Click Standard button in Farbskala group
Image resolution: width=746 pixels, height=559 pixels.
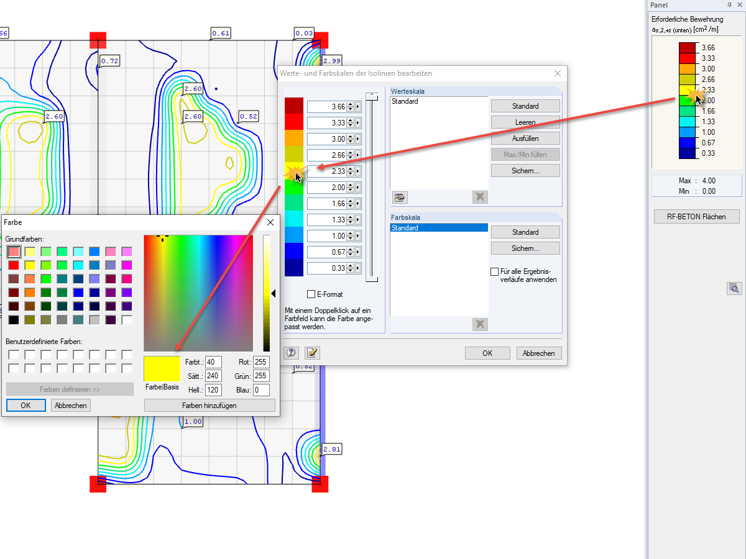click(x=525, y=232)
